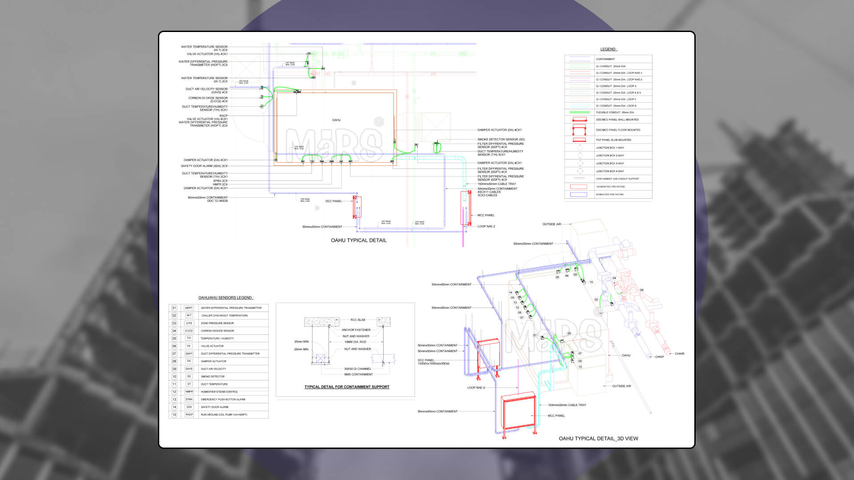Click the 'OAHU/AHU SENSORS LEGEND :' heading
Viewport: 854px width, 480px height.
coord(226,298)
